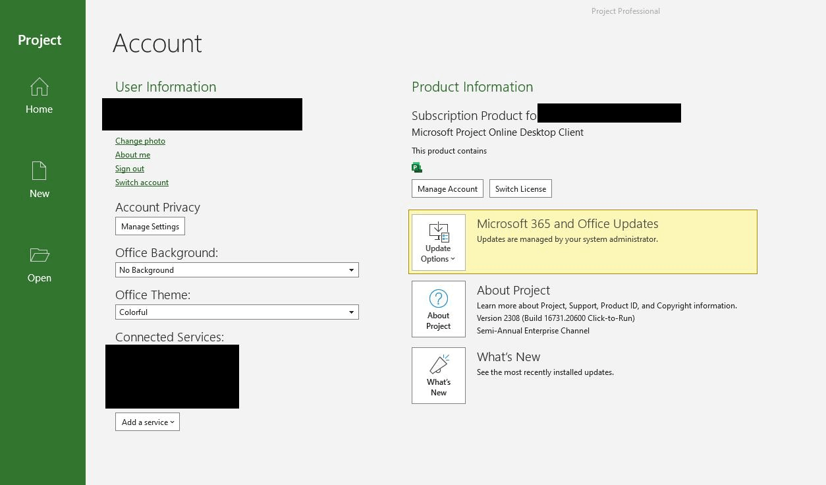Viewport: 826px width, 485px height.
Task: Click the Change photo link
Action: pos(140,140)
